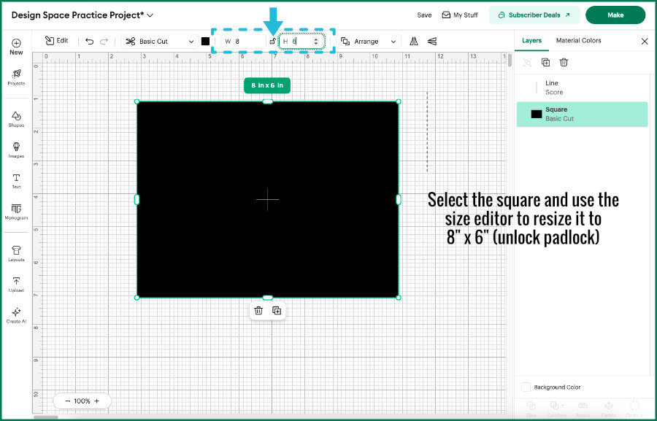
Task: Click the Flip horizontal icon
Action: 414,41
